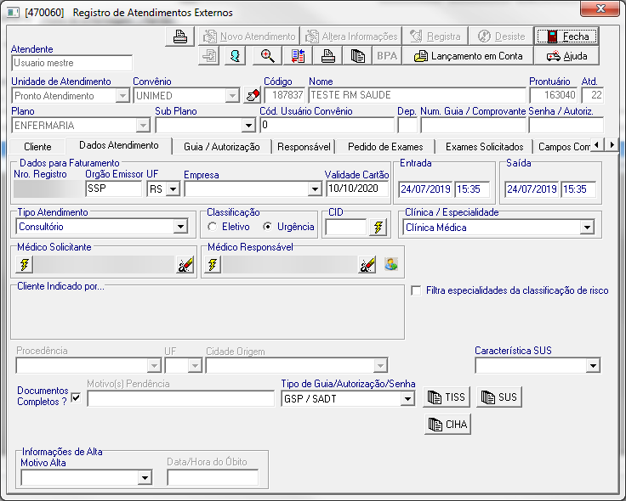Click the user icon beside Médico Responsável
Viewport: 626px width, 501px height.
[391, 264]
